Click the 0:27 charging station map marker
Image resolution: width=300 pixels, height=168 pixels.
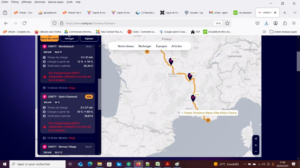click(x=190, y=76)
